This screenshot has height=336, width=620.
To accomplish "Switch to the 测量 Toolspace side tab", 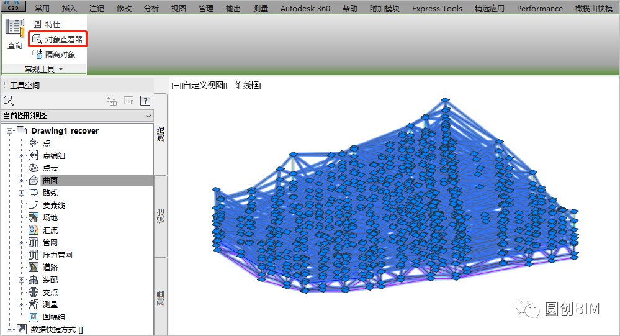I will pyautogui.click(x=161, y=297).
